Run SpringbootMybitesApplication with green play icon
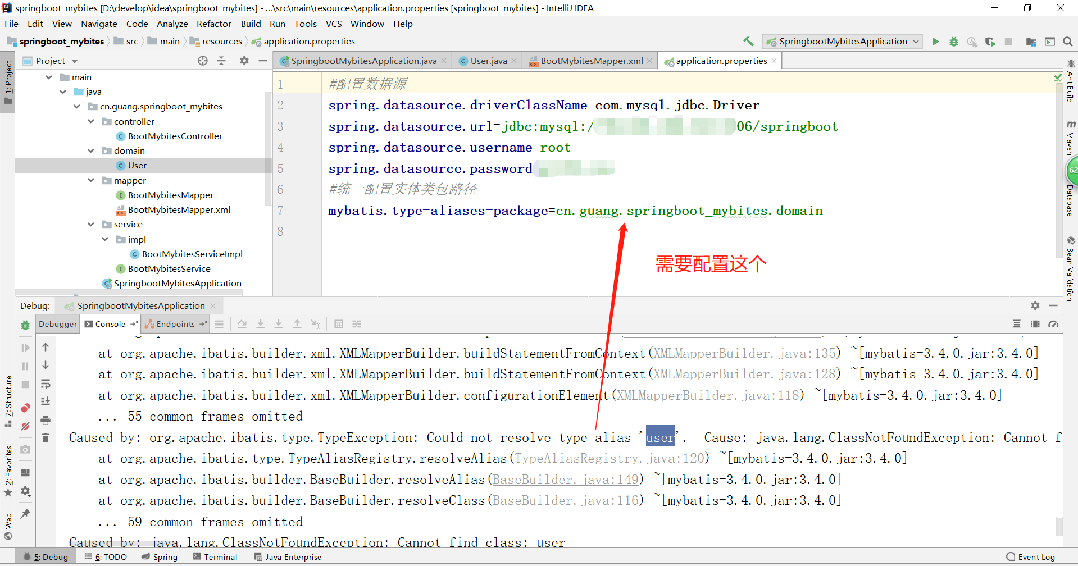 (x=935, y=42)
